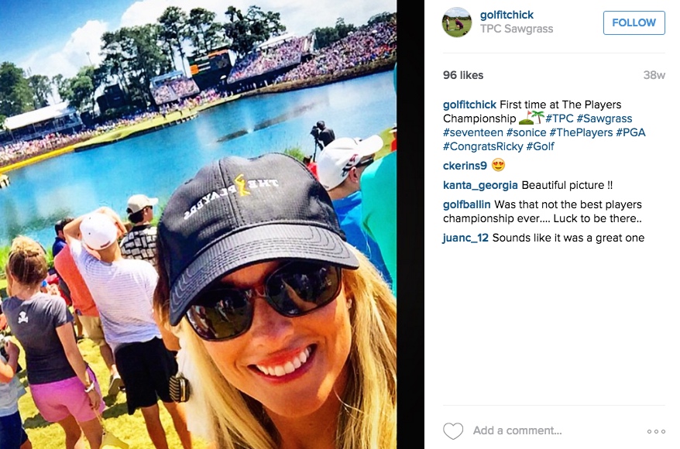The width and height of the screenshot is (680, 449).
Task: Open the three-dot more options menu
Action: [x=656, y=431]
